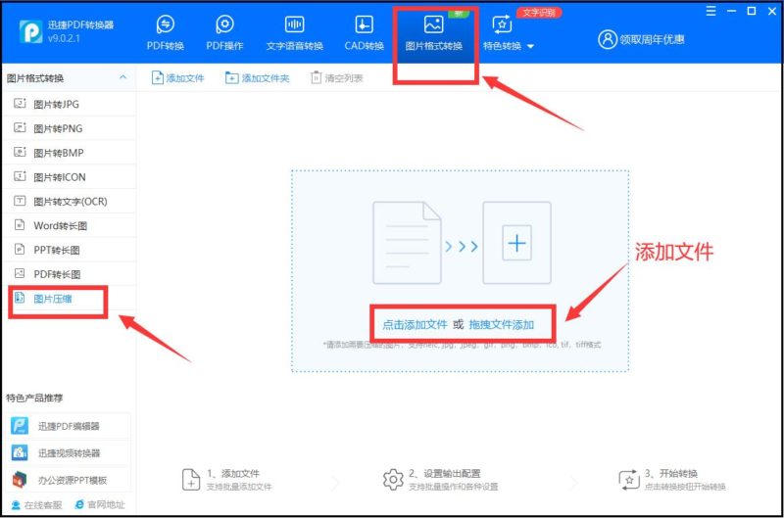Click 添加文件 in the toolbar
Viewport: 784px width, 518px height.
point(177,78)
